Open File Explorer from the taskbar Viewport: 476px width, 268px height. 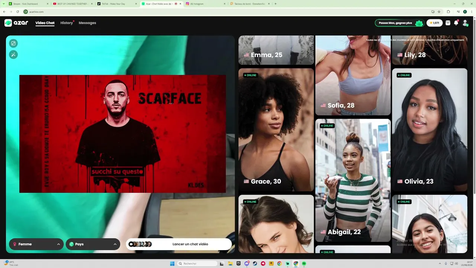230,264
